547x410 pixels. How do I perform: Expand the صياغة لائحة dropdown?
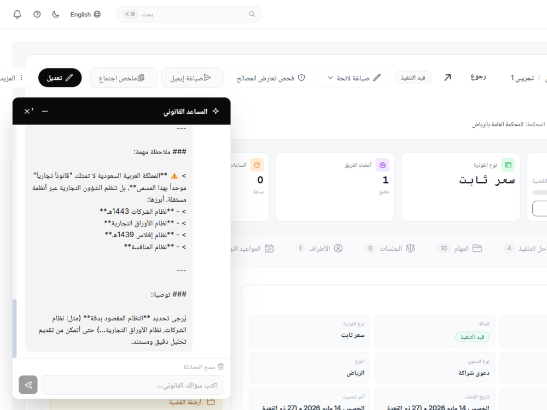354,78
